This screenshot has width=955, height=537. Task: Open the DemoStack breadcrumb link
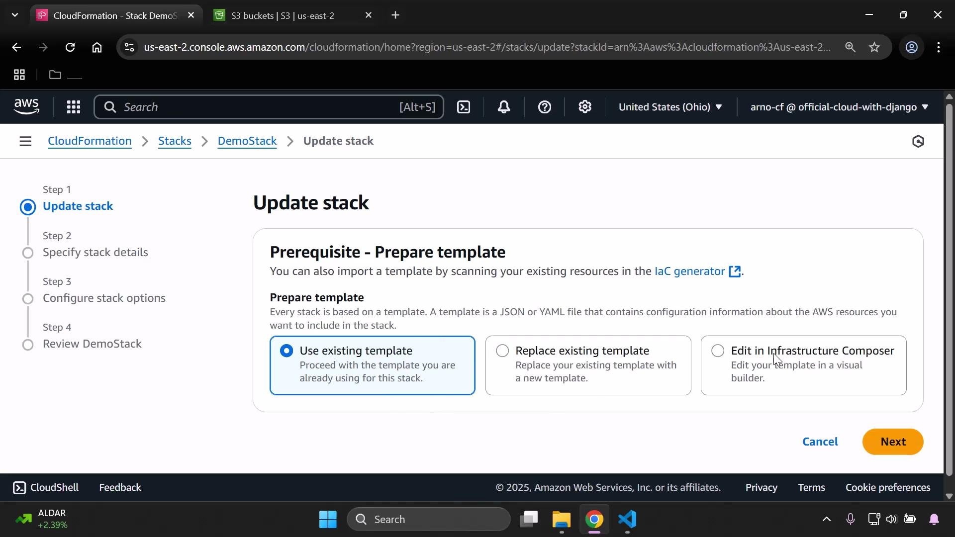(x=247, y=141)
